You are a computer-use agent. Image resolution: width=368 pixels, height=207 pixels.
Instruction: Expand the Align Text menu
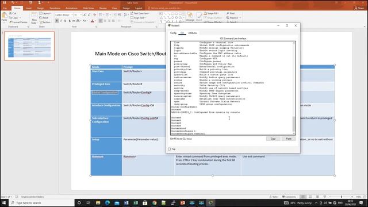click(138, 18)
